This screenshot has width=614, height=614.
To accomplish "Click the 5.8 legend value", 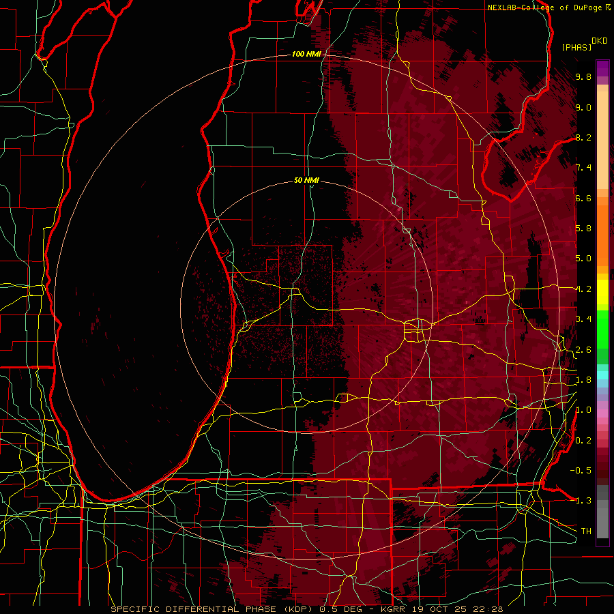I will pyautogui.click(x=583, y=229).
